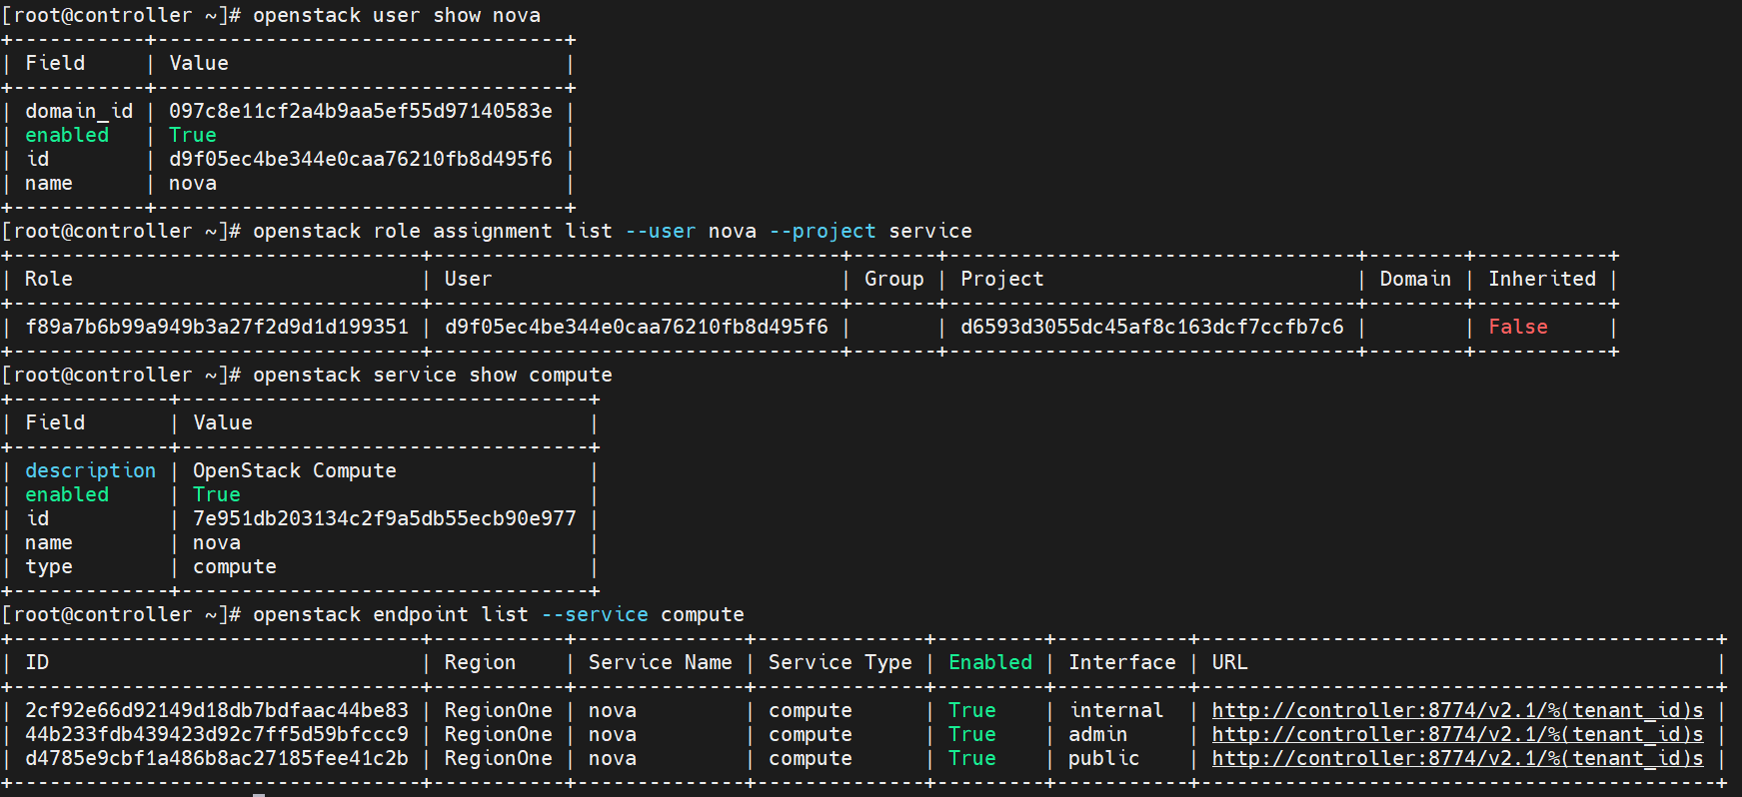
Task: Click the 'Role' column header
Action: [x=49, y=279]
